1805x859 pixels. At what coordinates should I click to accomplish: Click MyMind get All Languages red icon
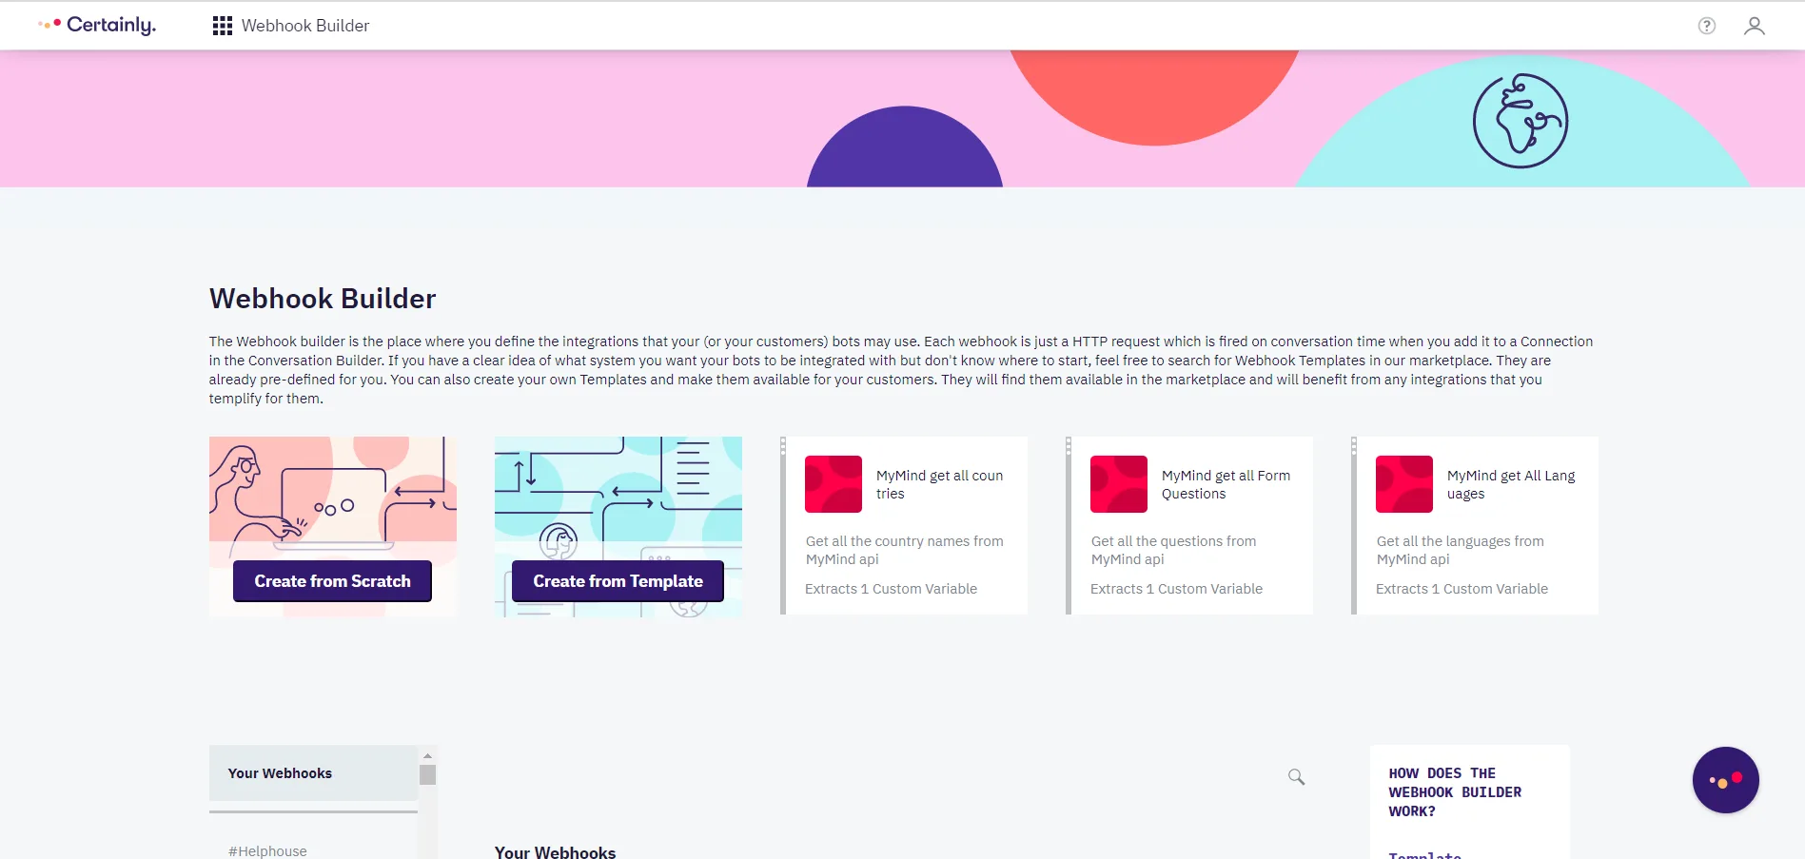1404,484
